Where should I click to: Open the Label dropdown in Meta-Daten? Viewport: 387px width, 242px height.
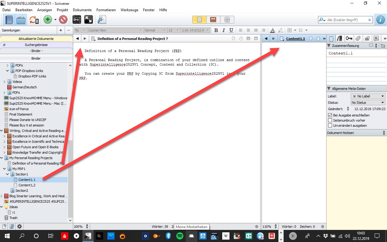point(368,96)
